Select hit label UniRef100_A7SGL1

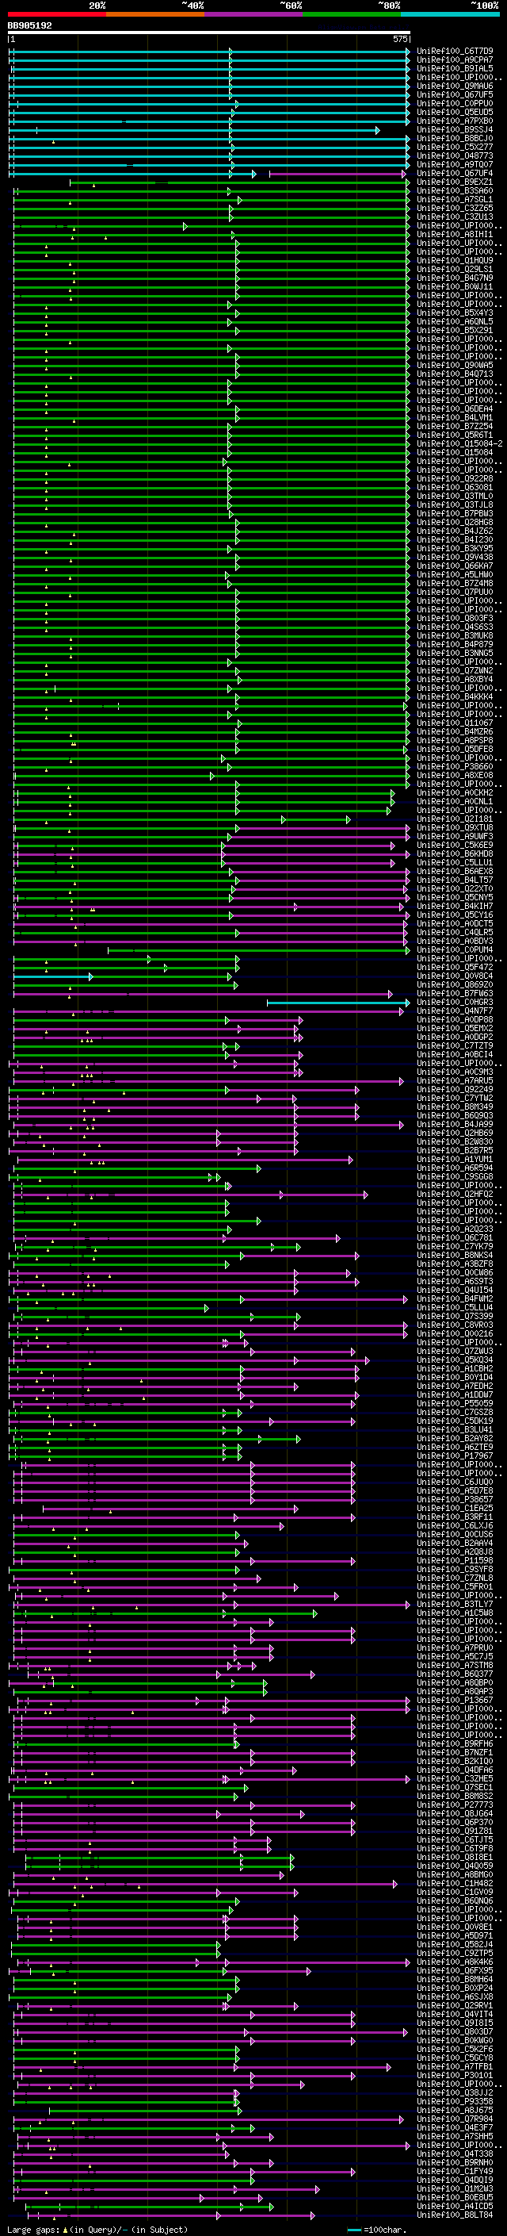coord(455,200)
